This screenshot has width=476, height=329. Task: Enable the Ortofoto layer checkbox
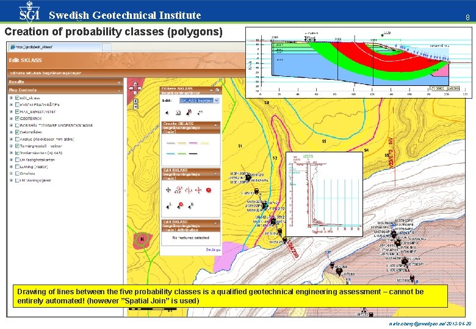coord(17,174)
